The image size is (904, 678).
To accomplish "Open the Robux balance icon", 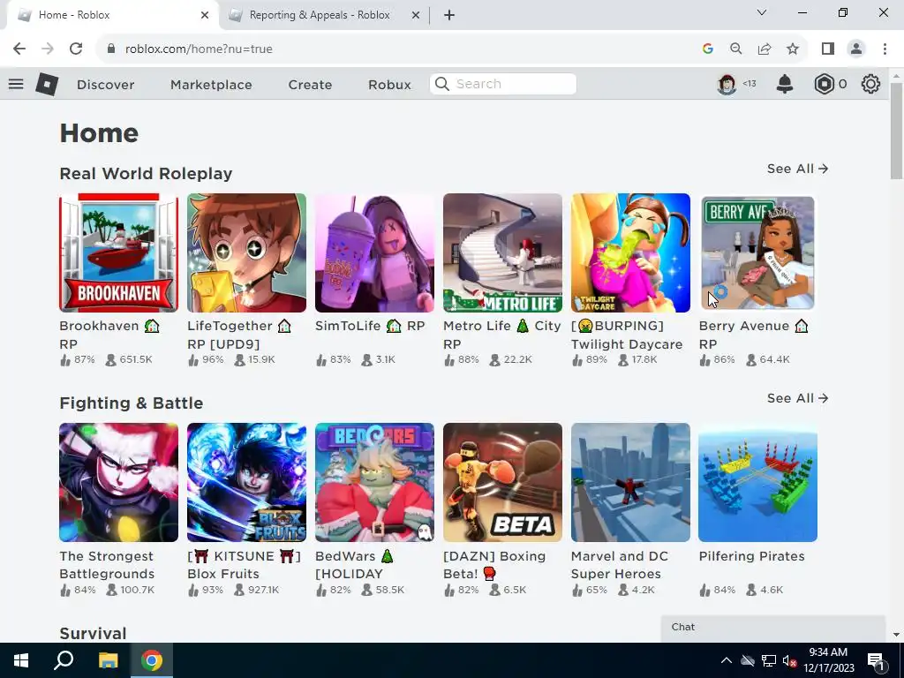I will (x=824, y=84).
